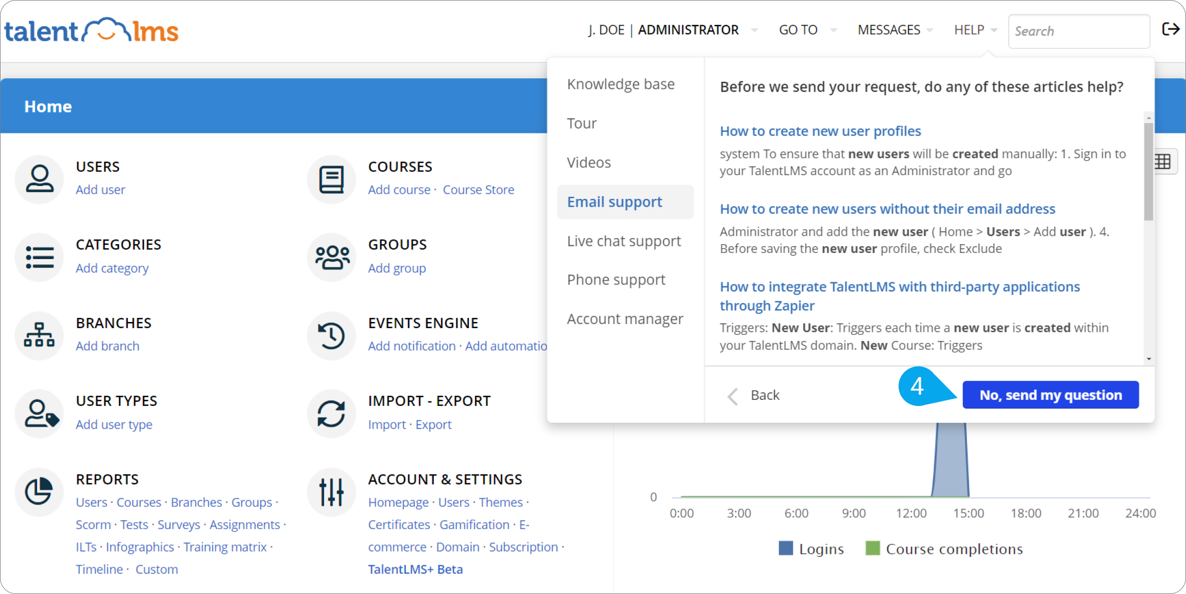Image resolution: width=1186 pixels, height=594 pixels.
Task: Open Certificates settings link
Action: (399, 524)
